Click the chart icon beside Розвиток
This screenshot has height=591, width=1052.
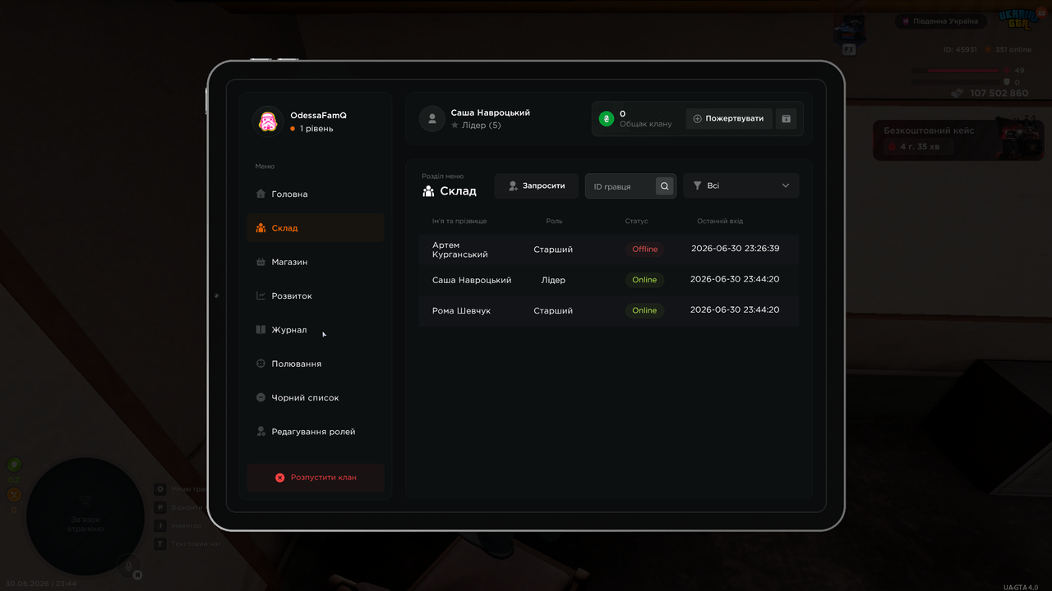261,295
